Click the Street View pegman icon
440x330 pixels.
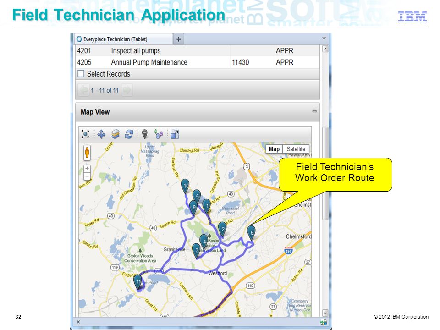point(87,152)
